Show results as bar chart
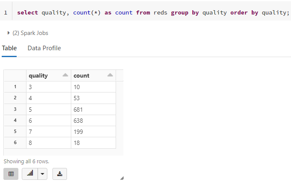The image size is (291, 182). [x=30, y=174]
